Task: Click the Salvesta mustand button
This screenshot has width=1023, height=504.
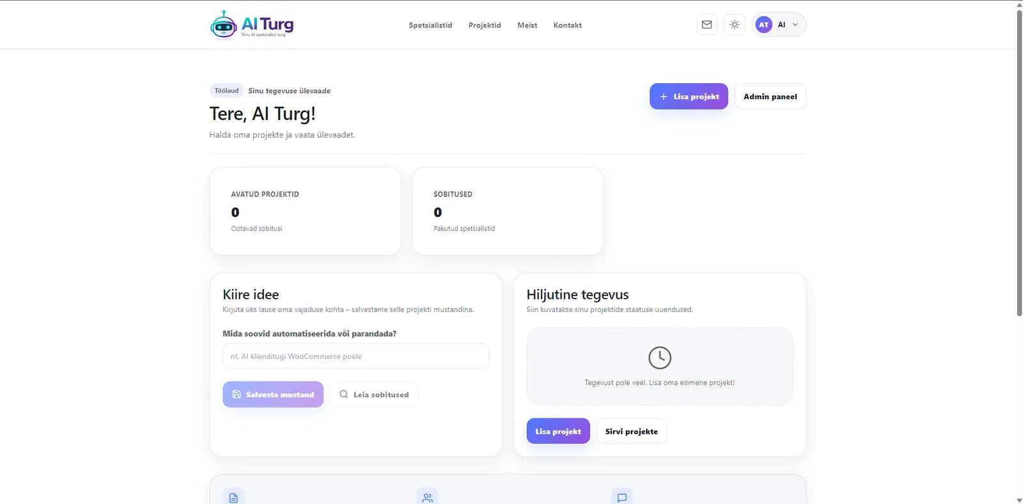Action: pyautogui.click(x=273, y=395)
